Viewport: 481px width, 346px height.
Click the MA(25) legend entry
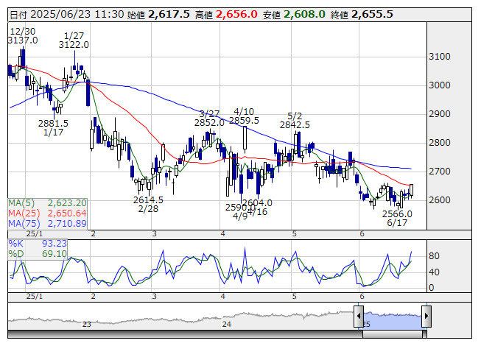48,213
